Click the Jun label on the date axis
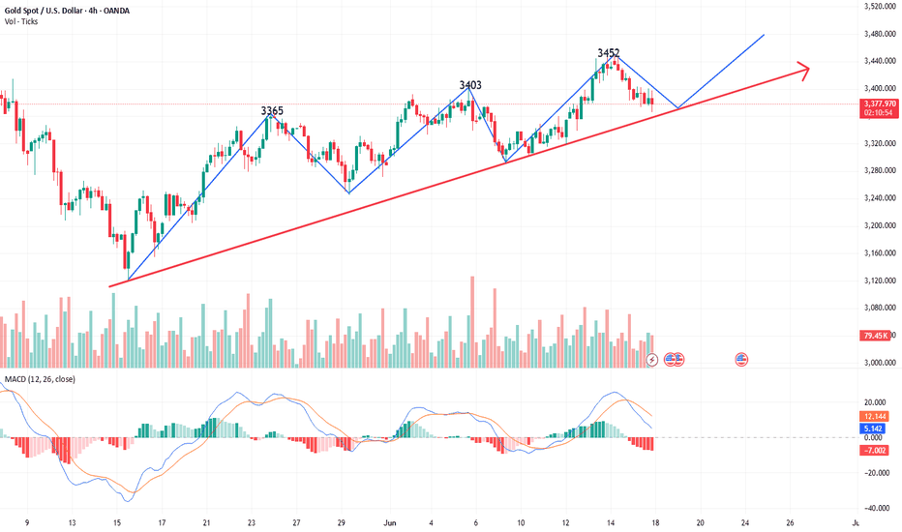The height and width of the screenshot is (532, 902). (x=390, y=522)
